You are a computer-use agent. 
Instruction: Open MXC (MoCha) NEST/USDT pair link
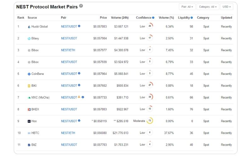[69, 97]
